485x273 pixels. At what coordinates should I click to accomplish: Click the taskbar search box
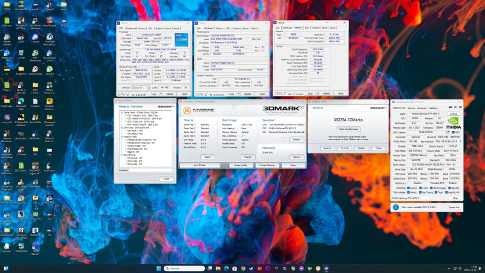[x=184, y=268]
